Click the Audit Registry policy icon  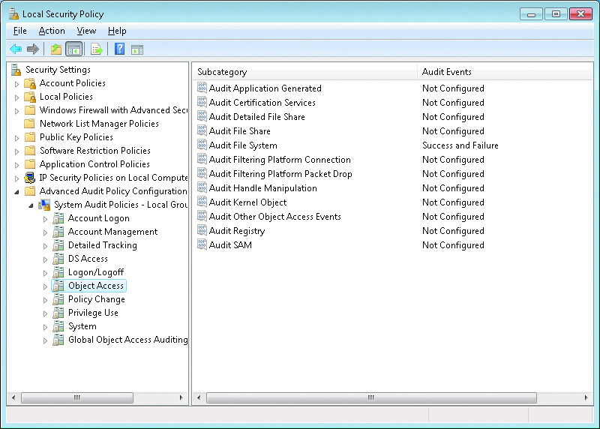pyautogui.click(x=202, y=230)
